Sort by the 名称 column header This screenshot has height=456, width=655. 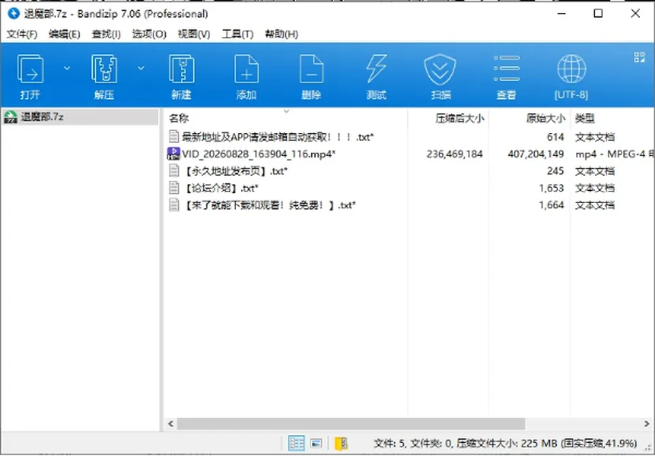pos(179,119)
